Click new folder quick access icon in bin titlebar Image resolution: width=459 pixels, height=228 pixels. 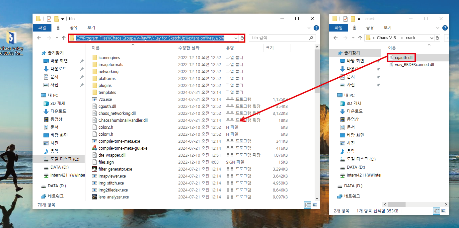tap(56, 19)
